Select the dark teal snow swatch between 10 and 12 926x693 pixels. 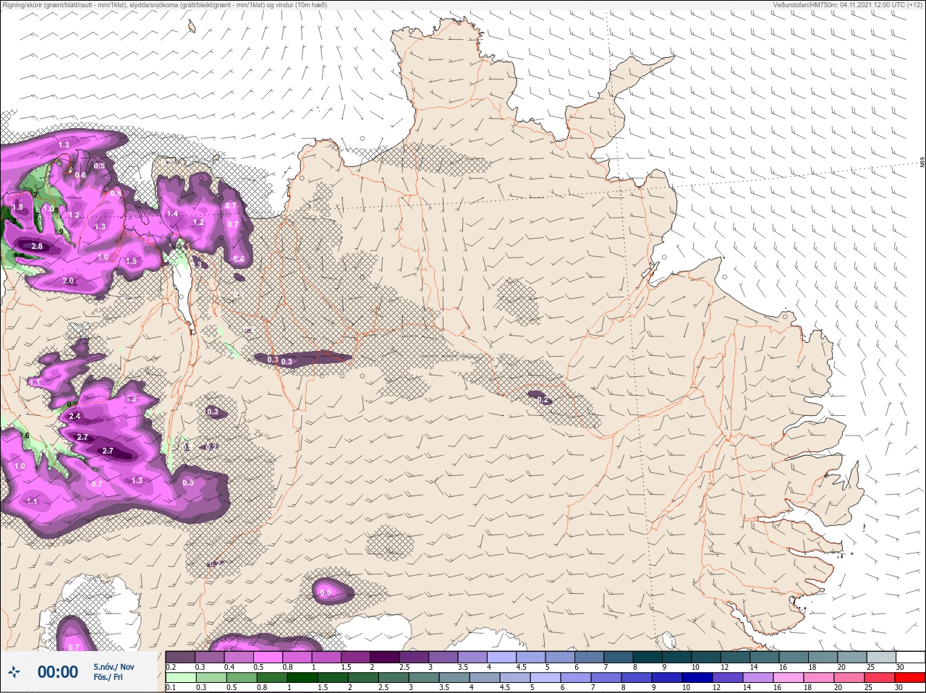pyautogui.click(x=707, y=656)
